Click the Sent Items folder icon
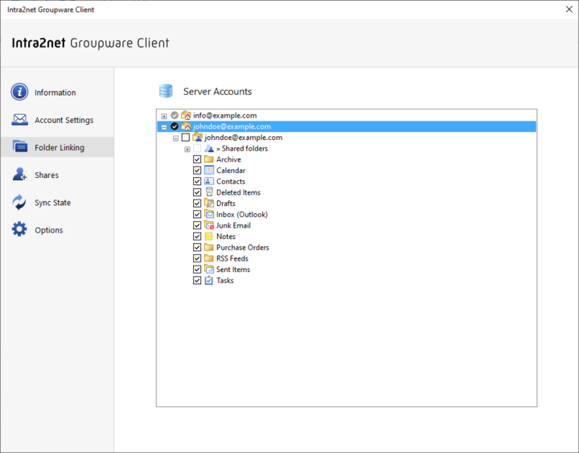This screenshot has width=579, height=453. [209, 269]
